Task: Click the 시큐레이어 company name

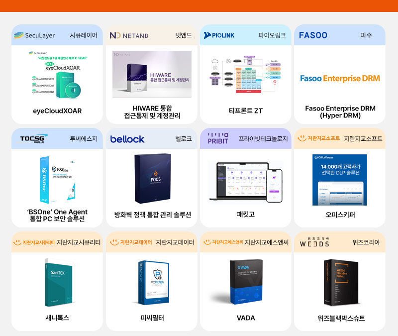Action: pos(84,35)
